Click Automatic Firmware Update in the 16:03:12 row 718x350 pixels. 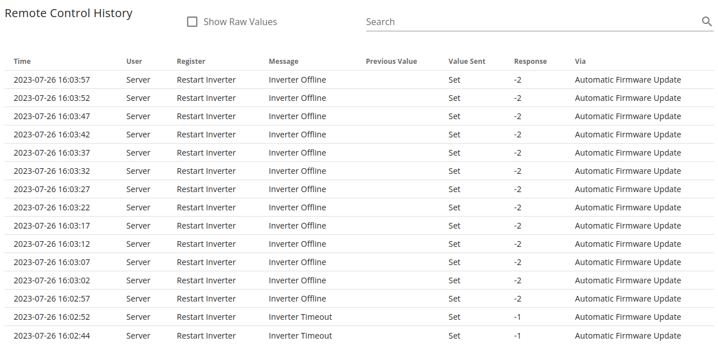click(x=628, y=244)
